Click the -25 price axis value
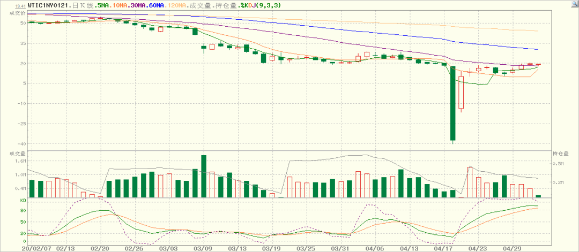 pyautogui.click(x=21, y=124)
